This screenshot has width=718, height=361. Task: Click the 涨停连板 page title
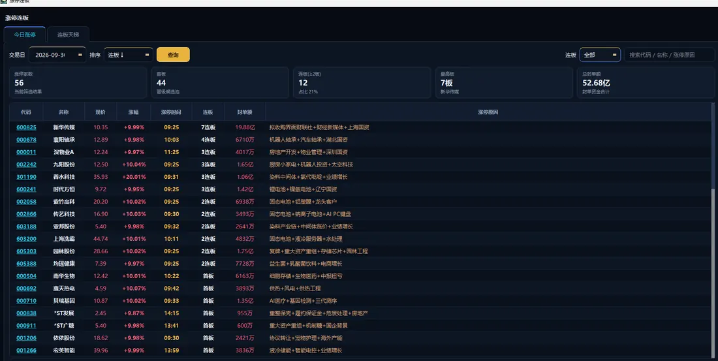17,18
